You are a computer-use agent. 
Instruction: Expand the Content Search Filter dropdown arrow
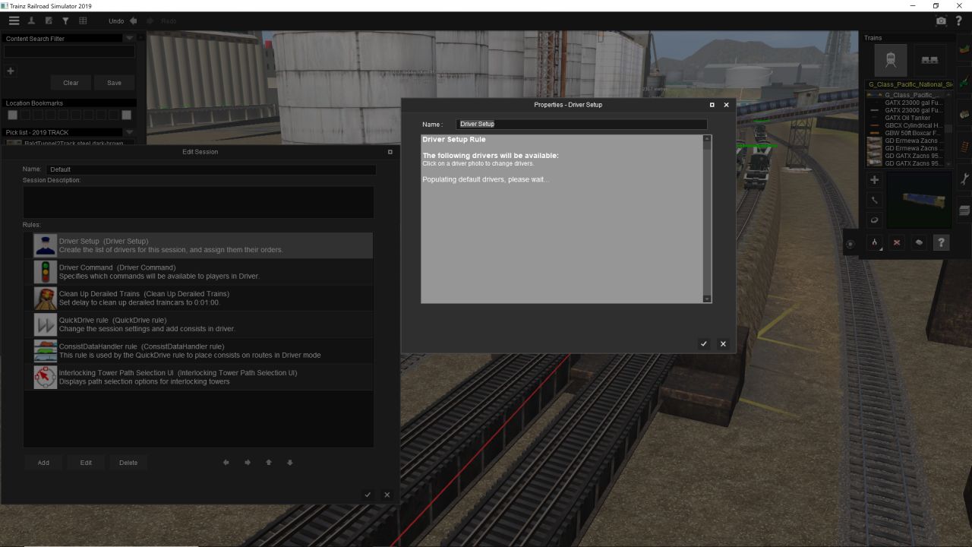click(129, 39)
